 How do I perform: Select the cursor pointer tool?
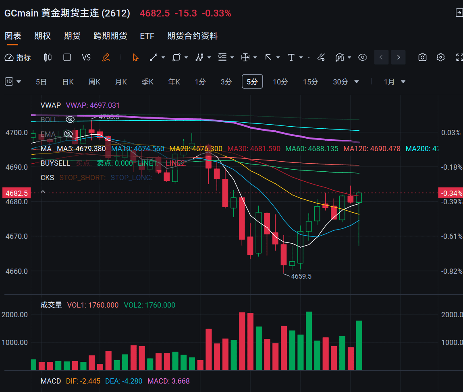(x=135, y=57)
